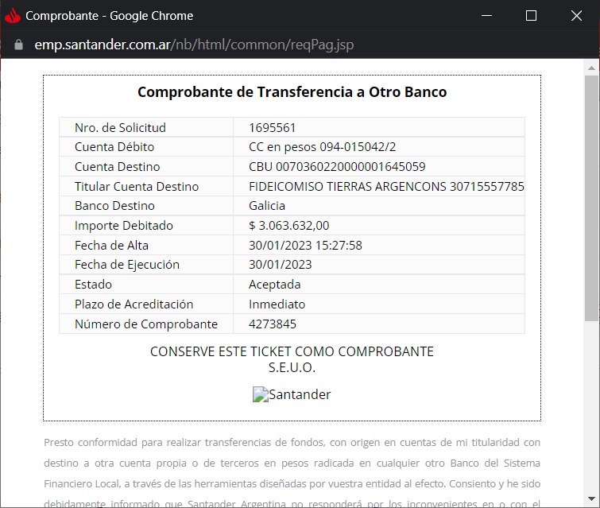Click the 'Banco Destino' label
Screen dimensions: 600x508
coord(114,206)
